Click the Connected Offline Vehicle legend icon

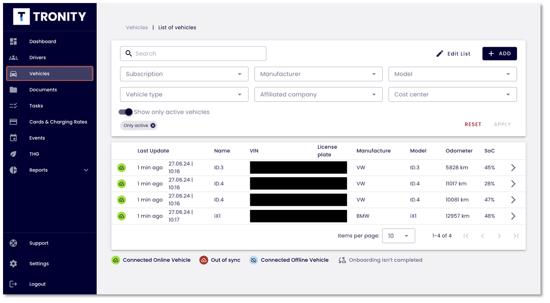point(254,260)
